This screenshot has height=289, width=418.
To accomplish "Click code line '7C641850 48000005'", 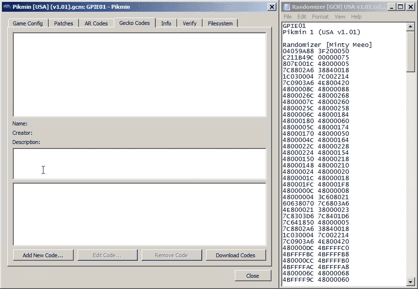I will [315, 223].
